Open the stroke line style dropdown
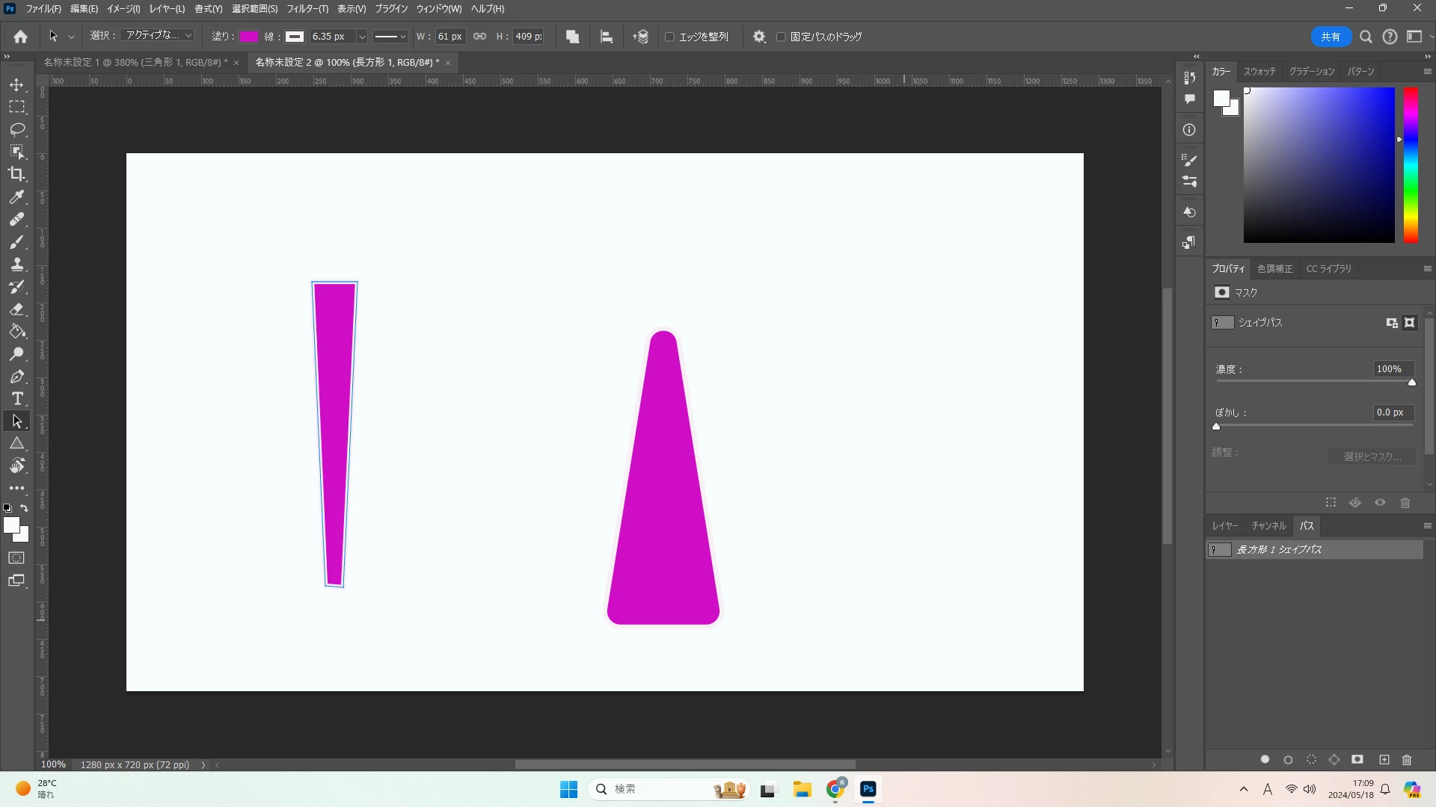This screenshot has height=807, width=1436. pyautogui.click(x=390, y=37)
